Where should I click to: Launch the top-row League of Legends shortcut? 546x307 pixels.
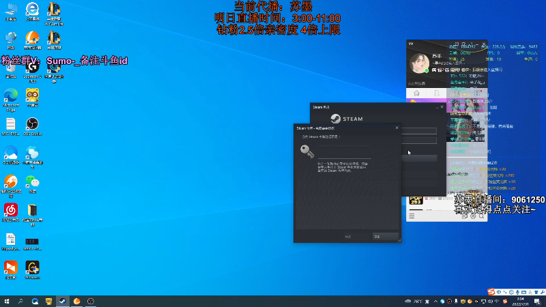pos(54,13)
